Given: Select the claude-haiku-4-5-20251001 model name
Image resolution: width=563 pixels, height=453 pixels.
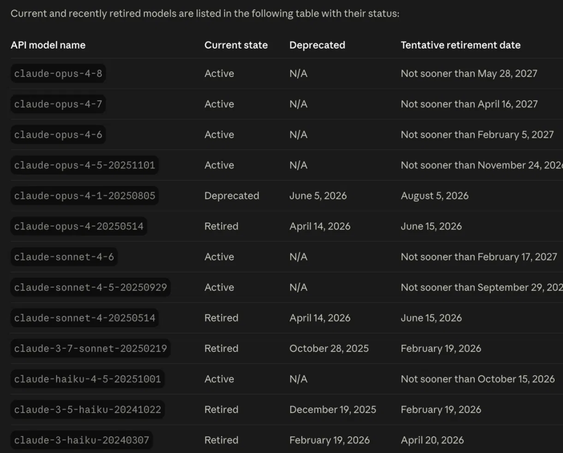Looking at the screenshot, I should 88,379.
